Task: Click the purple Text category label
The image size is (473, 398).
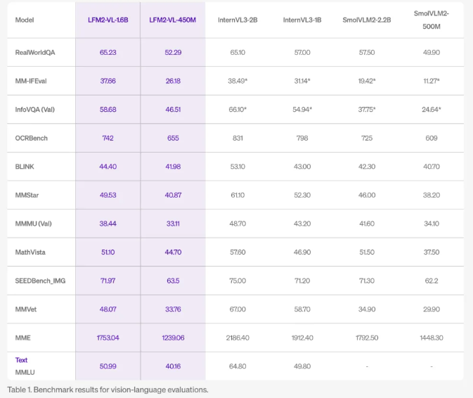Action: [x=22, y=360]
